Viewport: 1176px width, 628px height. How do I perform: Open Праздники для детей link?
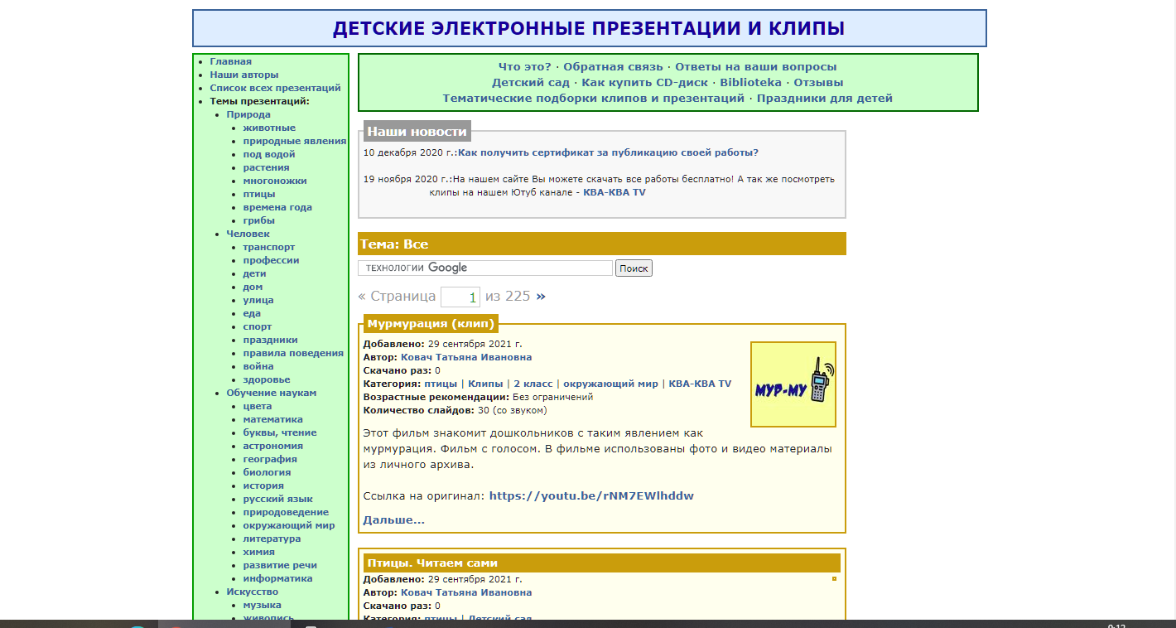(x=825, y=98)
